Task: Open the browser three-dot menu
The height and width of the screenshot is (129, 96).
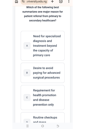Action: click(69, 1)
